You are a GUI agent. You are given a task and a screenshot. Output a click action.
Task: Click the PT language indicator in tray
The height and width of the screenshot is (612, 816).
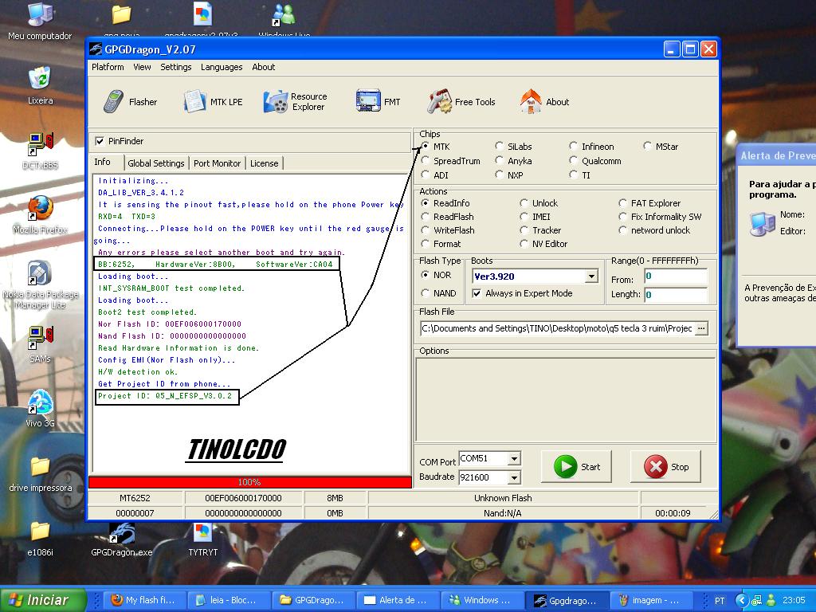720,601
